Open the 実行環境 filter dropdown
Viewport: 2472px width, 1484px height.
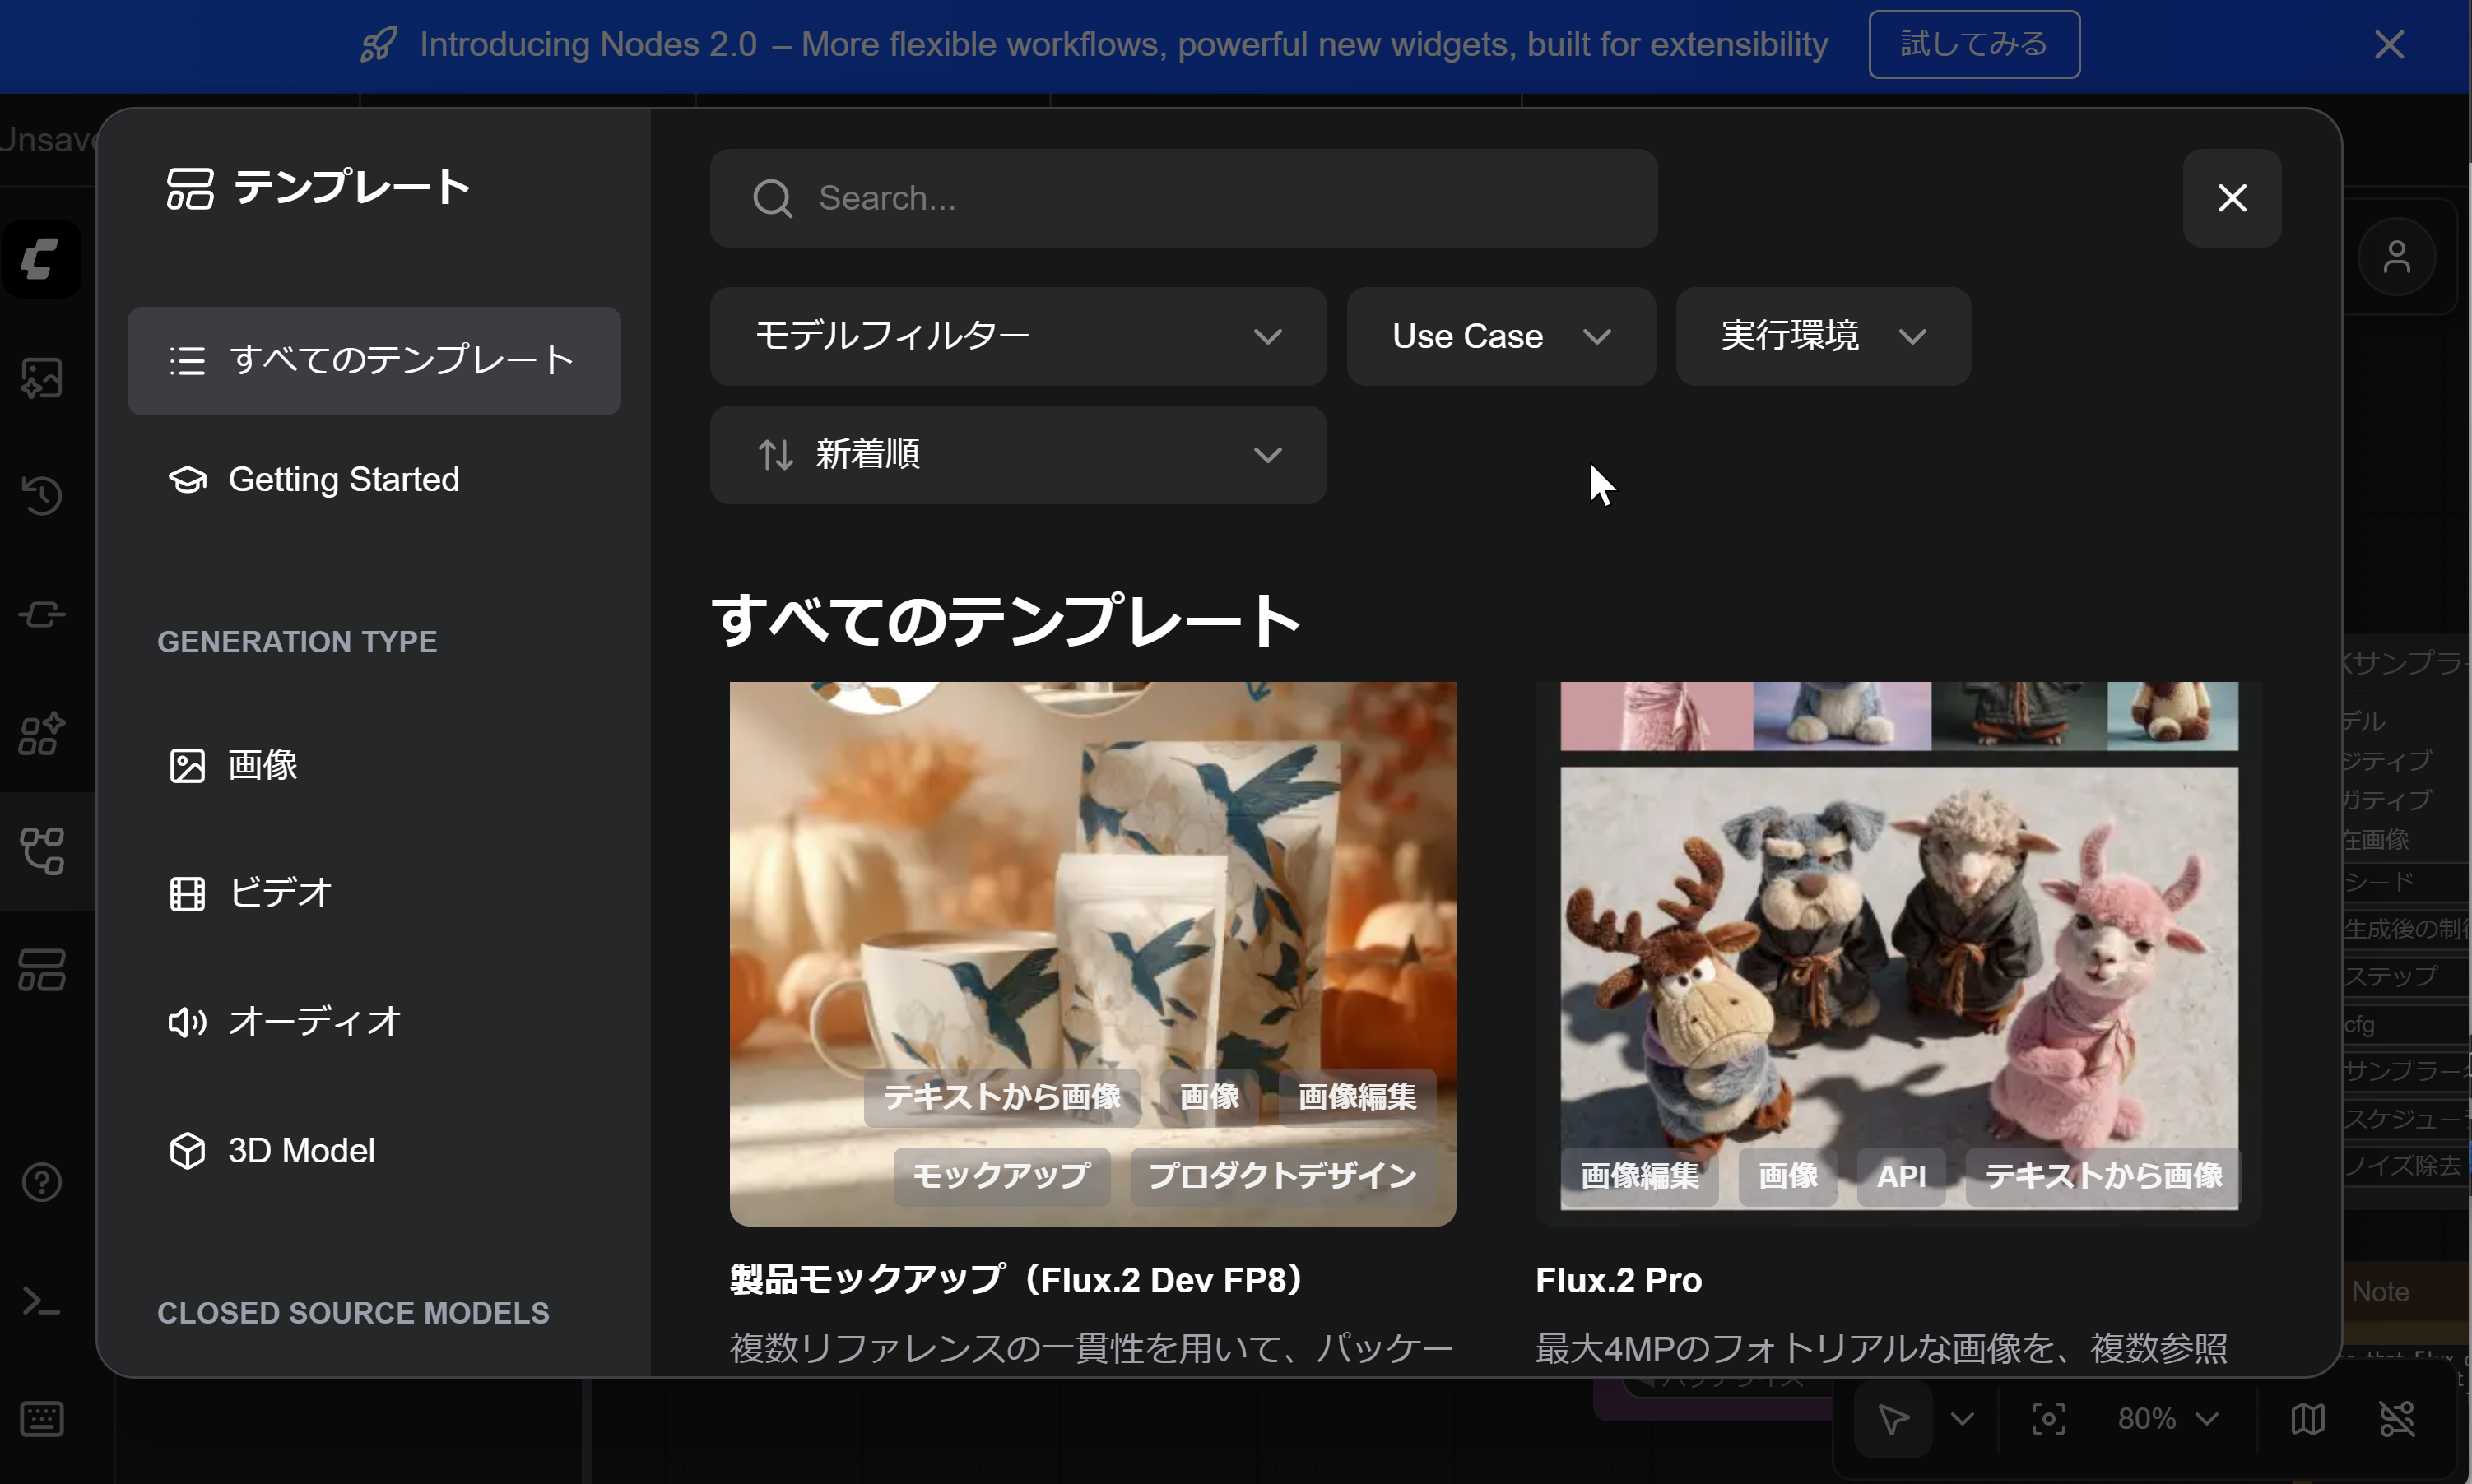click(1822, 336)
